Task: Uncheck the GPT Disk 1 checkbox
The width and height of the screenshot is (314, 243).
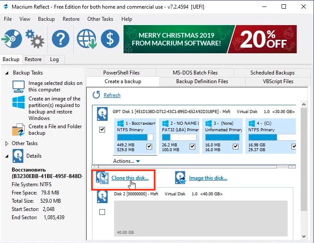Action: pos(102,130)
